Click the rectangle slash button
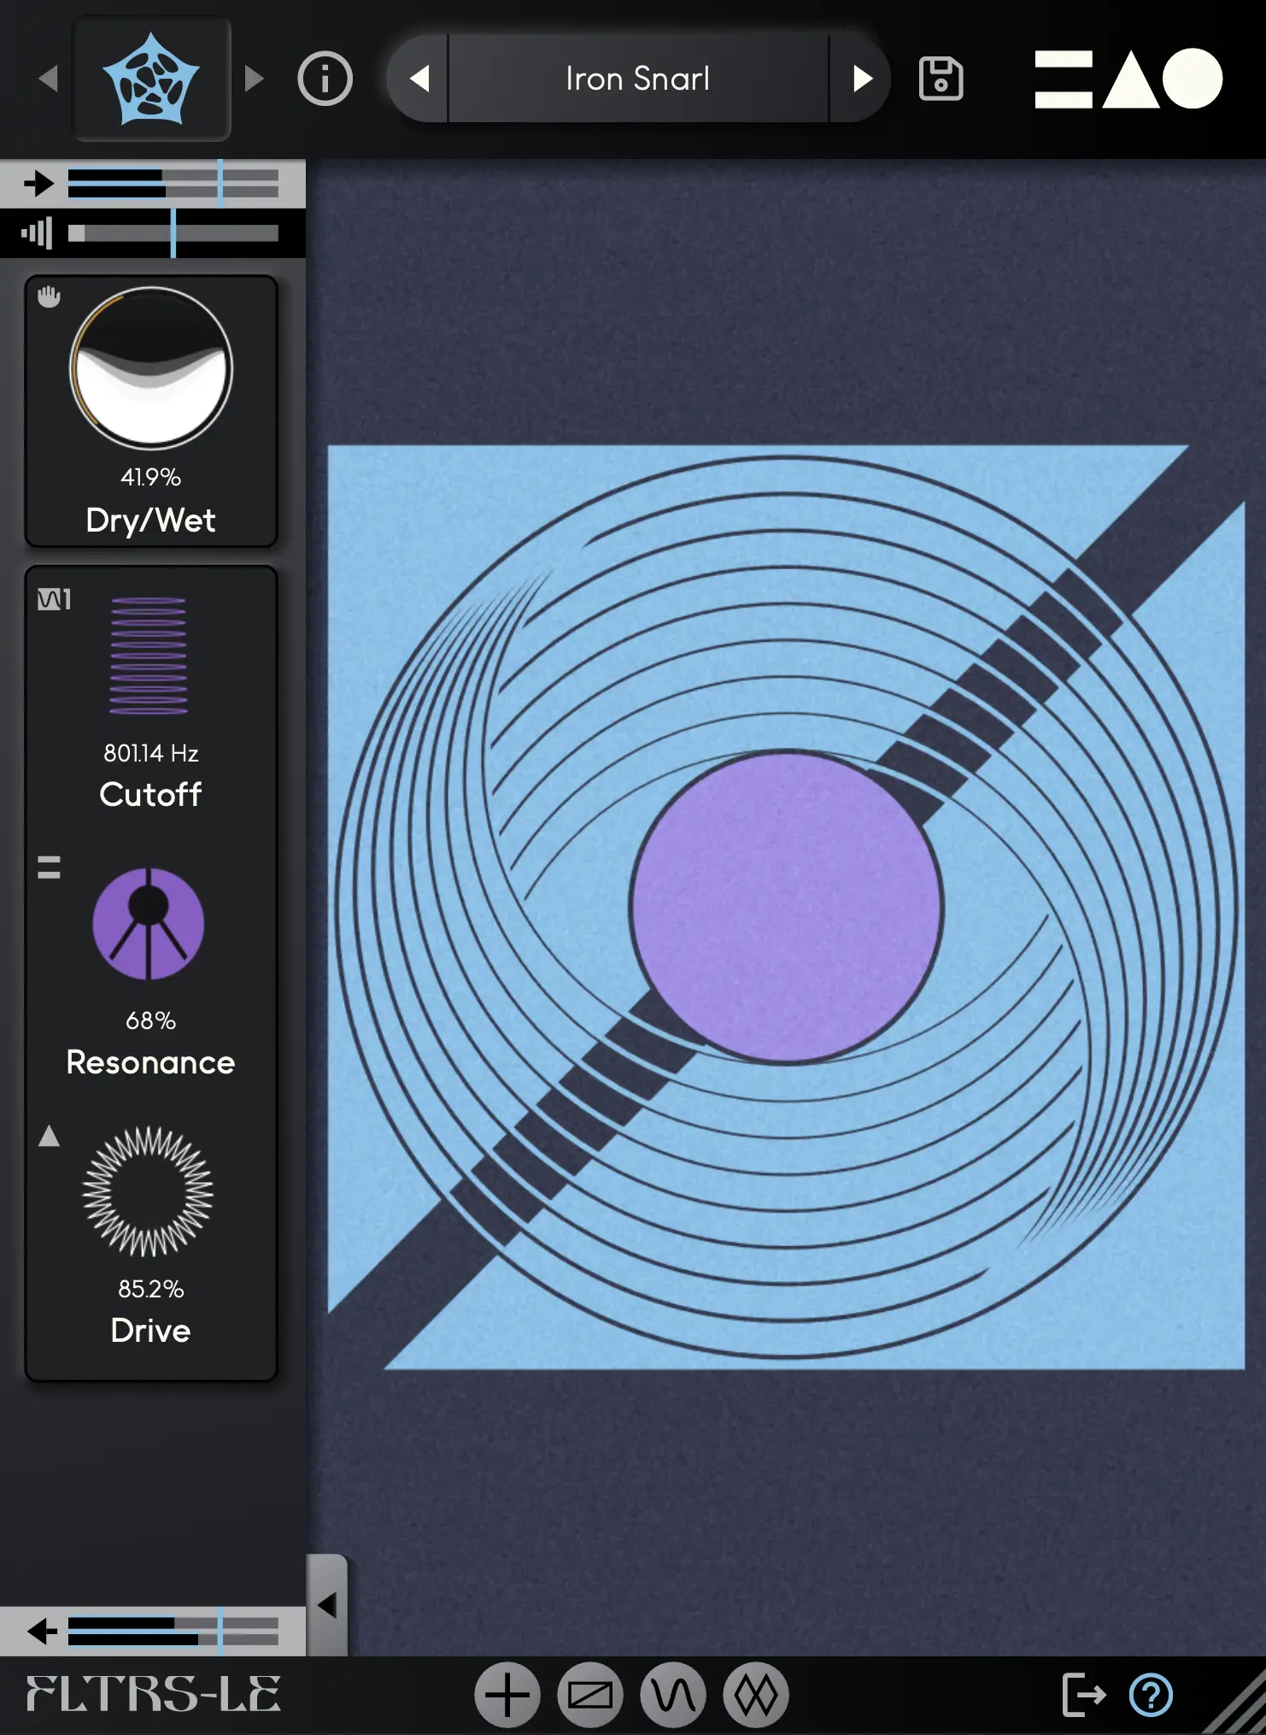Screen dimensions: 1266x1735 coord(590,1695)
